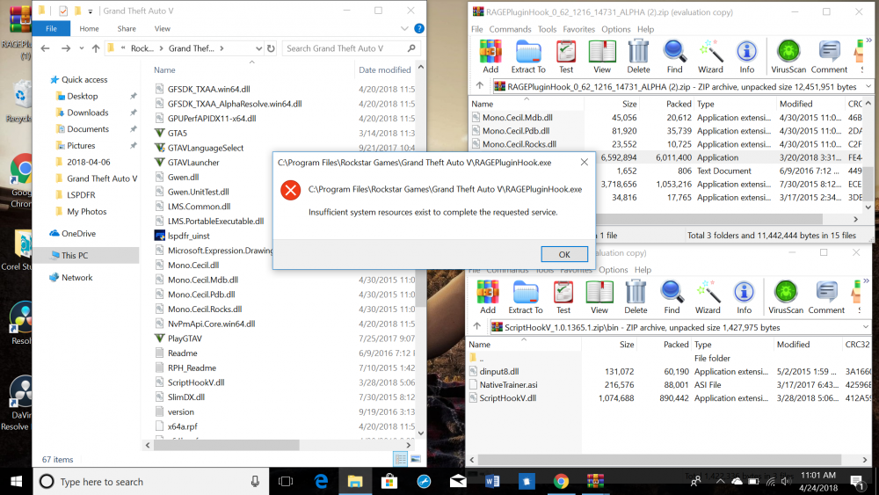Show more toolbar items in top WinRAR
Image resolution: width=879 pixels, height=495 pixels.
tap(869, 40)
